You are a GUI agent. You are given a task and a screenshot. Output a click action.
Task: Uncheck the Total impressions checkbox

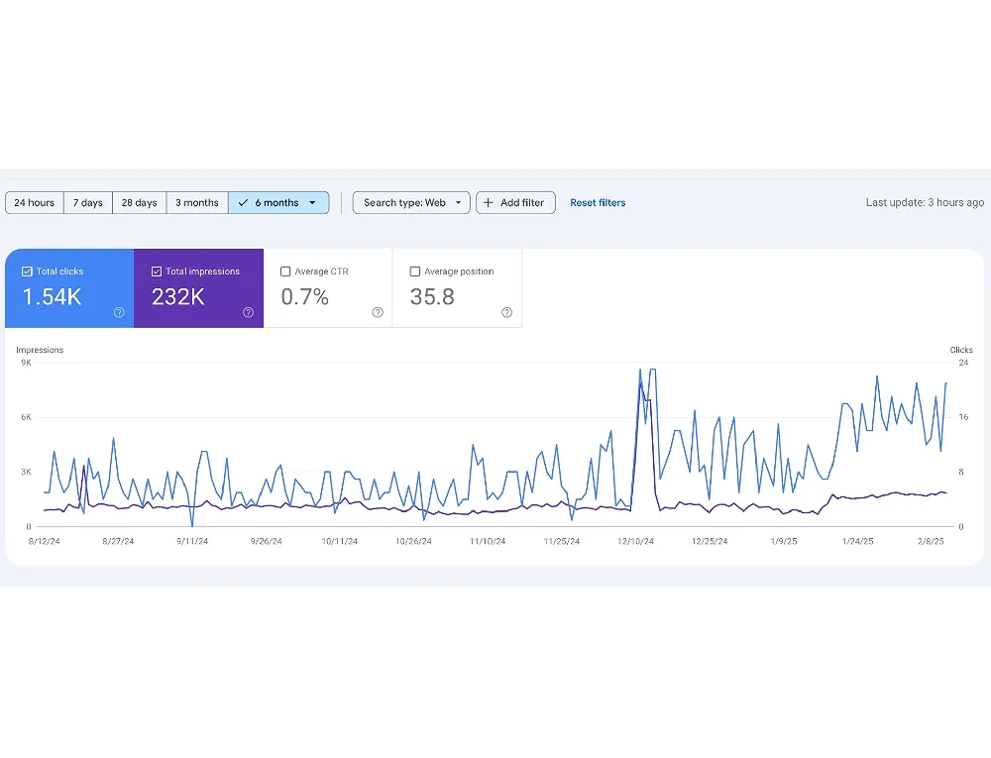coord(157,271)
